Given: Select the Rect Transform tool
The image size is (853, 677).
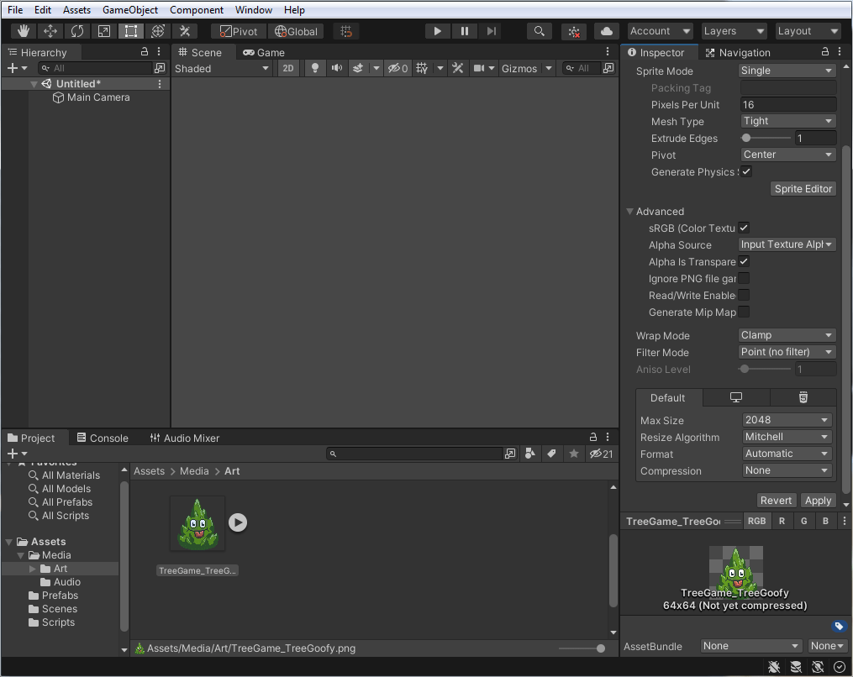Looking at the screenshot, I should pos(130,30).
